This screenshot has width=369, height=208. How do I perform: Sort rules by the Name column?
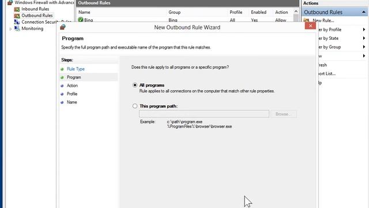click(84, 12)
